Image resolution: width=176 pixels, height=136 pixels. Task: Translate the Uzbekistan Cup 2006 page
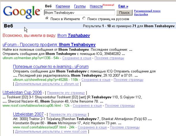(67, 93)
